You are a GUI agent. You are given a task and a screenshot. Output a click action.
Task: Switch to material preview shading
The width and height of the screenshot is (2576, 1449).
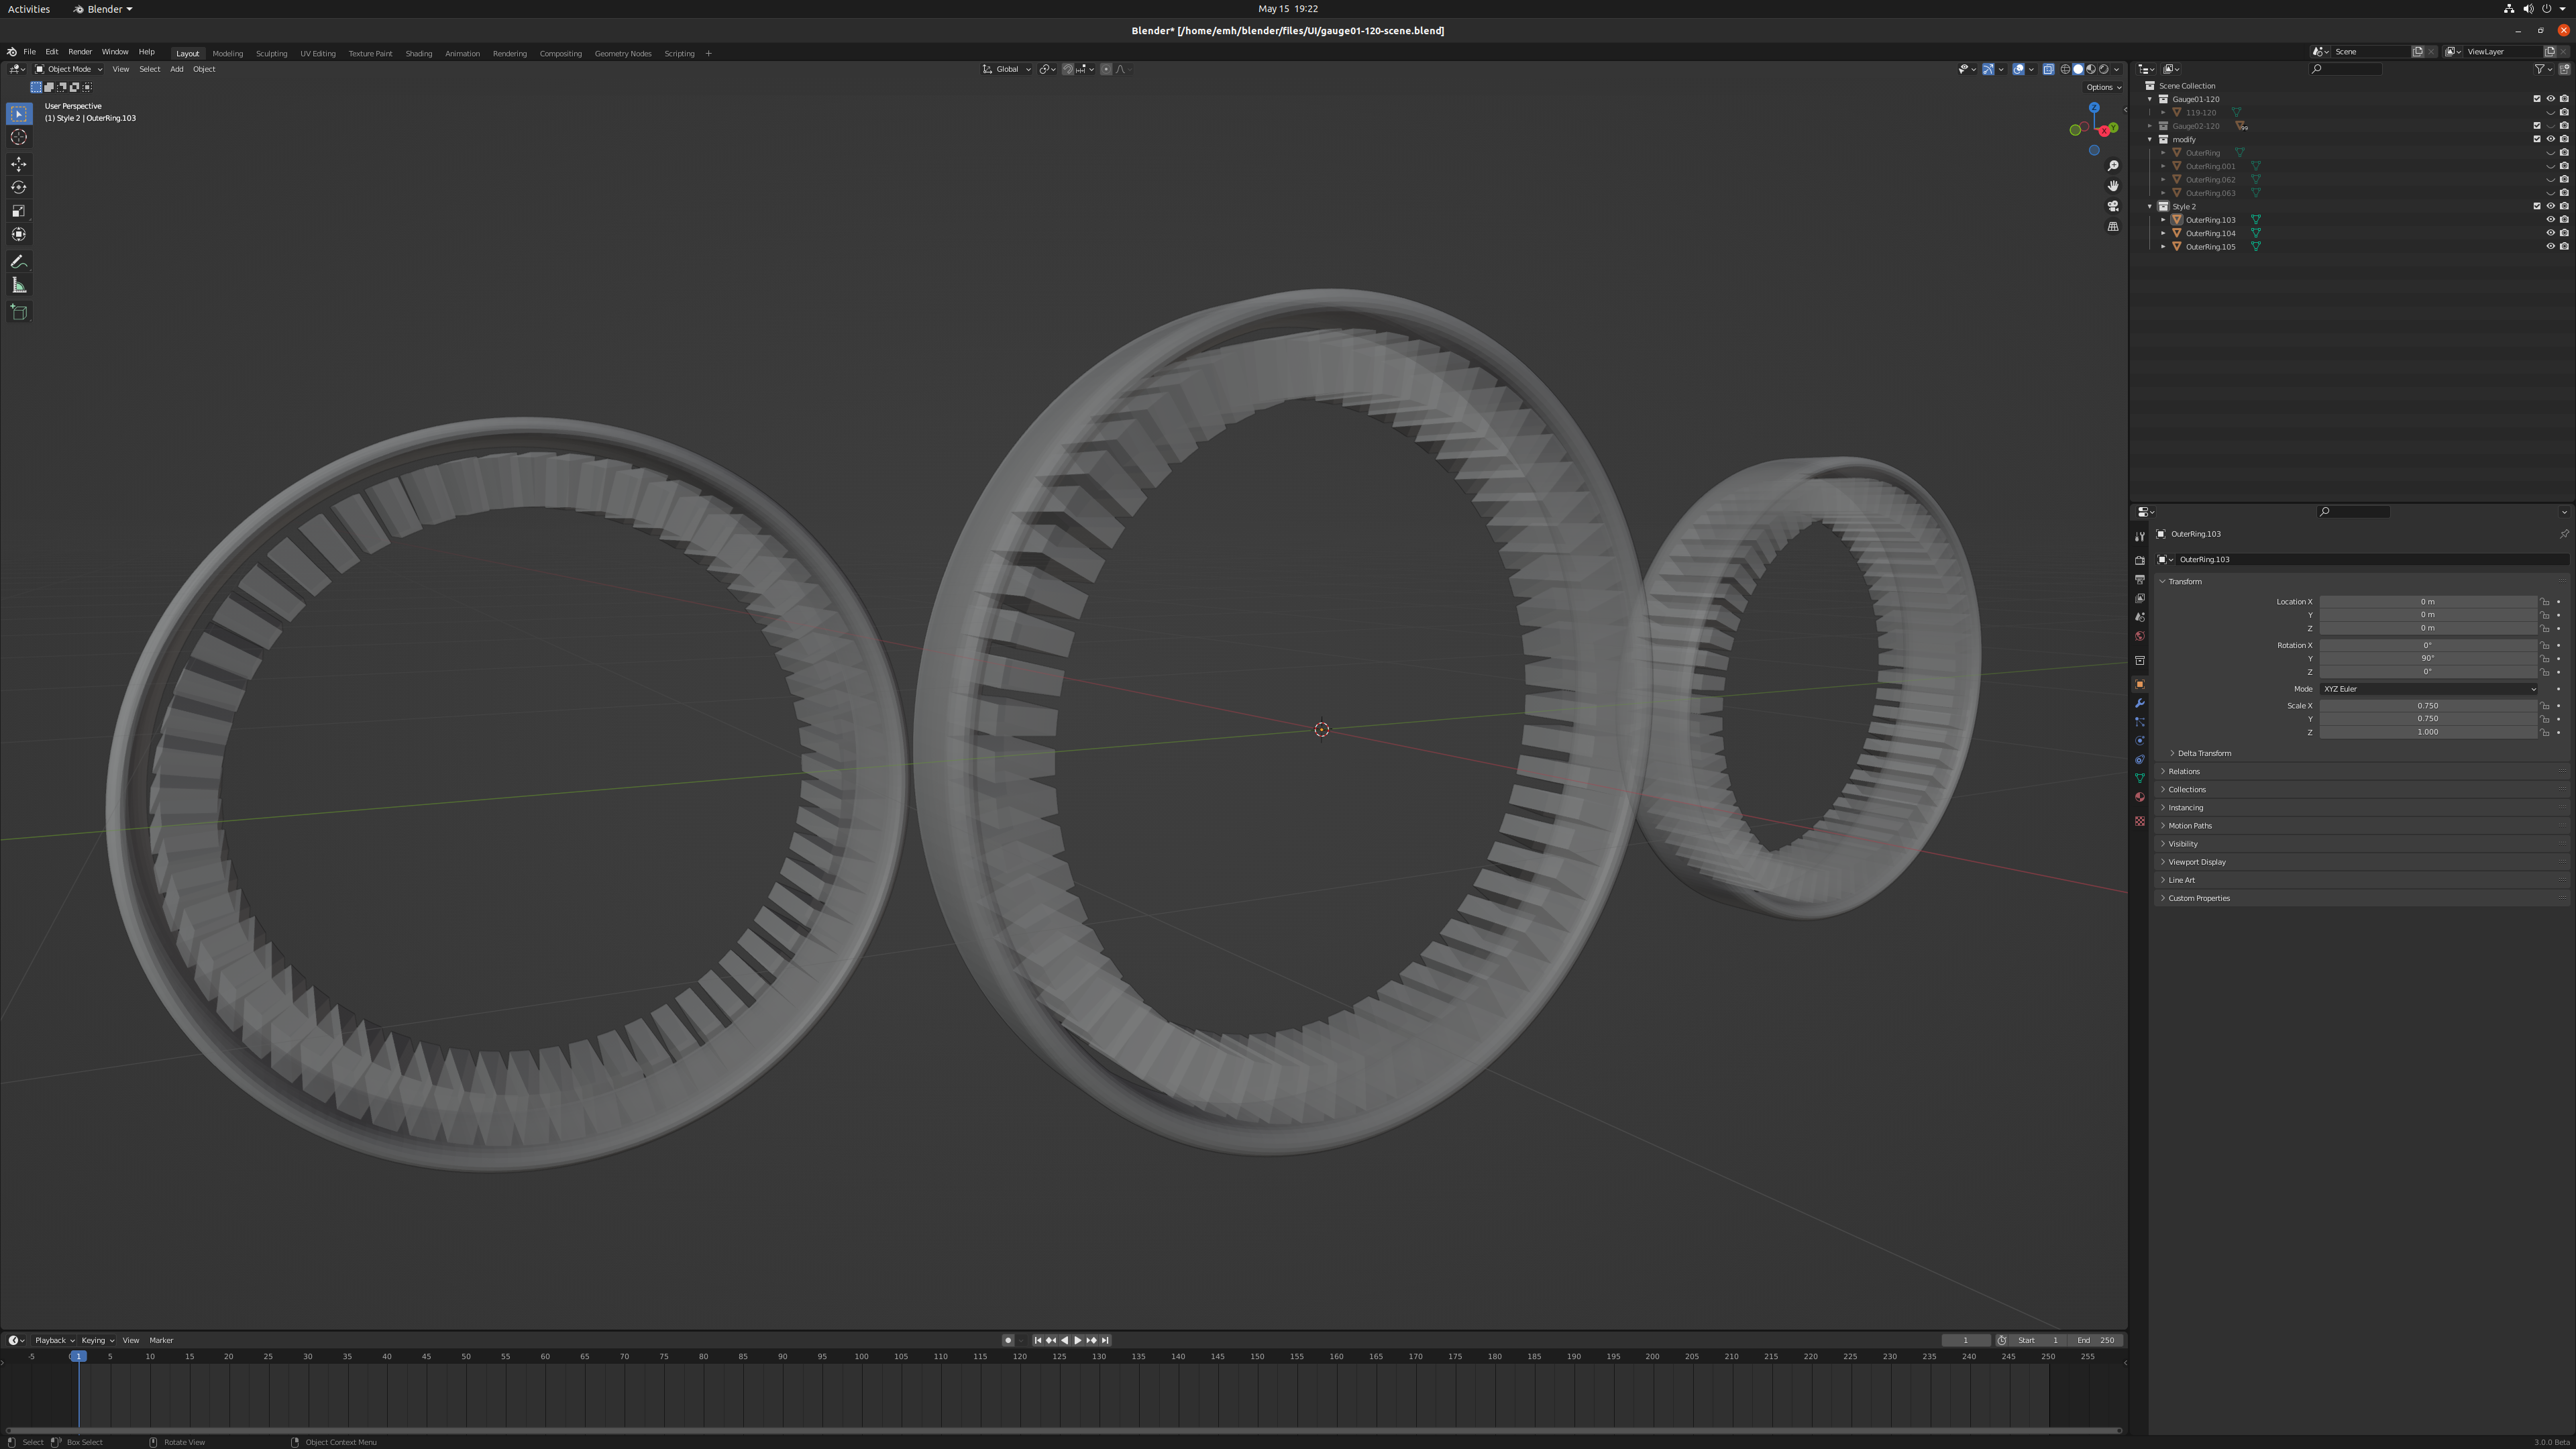[x=2091, y=69]
